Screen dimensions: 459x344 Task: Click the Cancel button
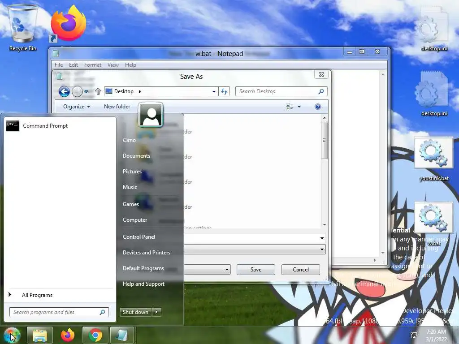click(x=301, y=270)
